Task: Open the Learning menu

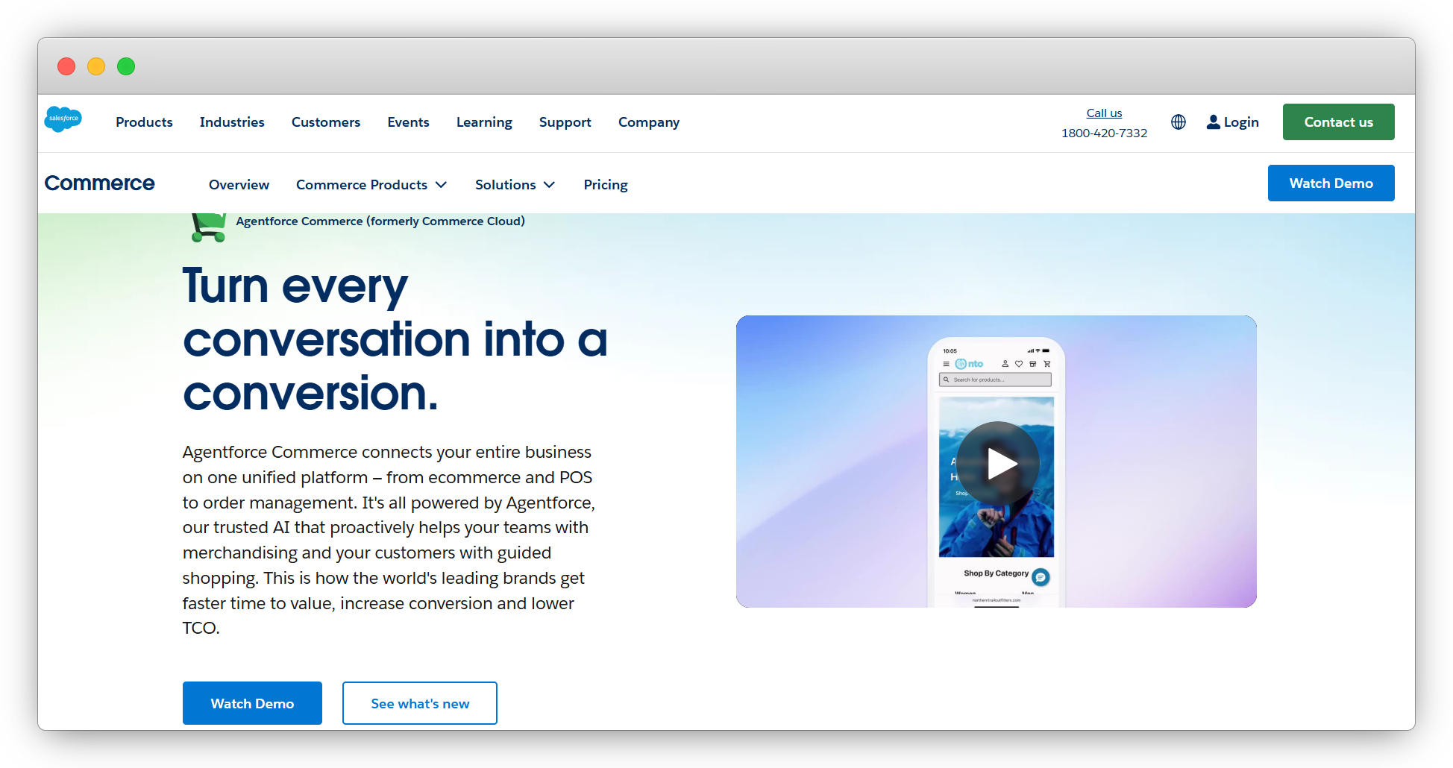Action: click(x=484, y=122)
